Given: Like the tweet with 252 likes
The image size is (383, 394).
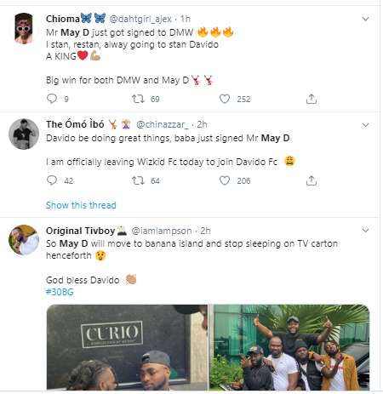Looking at the screenshot, I should click(x=225, y=99).
